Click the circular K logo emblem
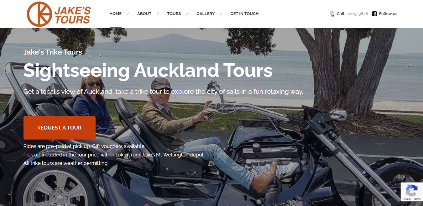423x206 pixels. pos(39,14)
